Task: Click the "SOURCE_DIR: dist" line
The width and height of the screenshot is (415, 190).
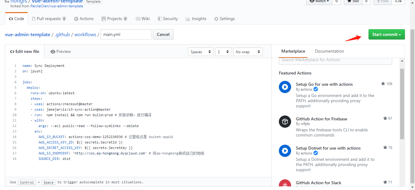Action: (x=54, y=159)
